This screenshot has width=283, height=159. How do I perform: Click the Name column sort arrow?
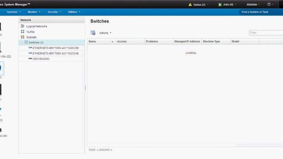point(112,42)
